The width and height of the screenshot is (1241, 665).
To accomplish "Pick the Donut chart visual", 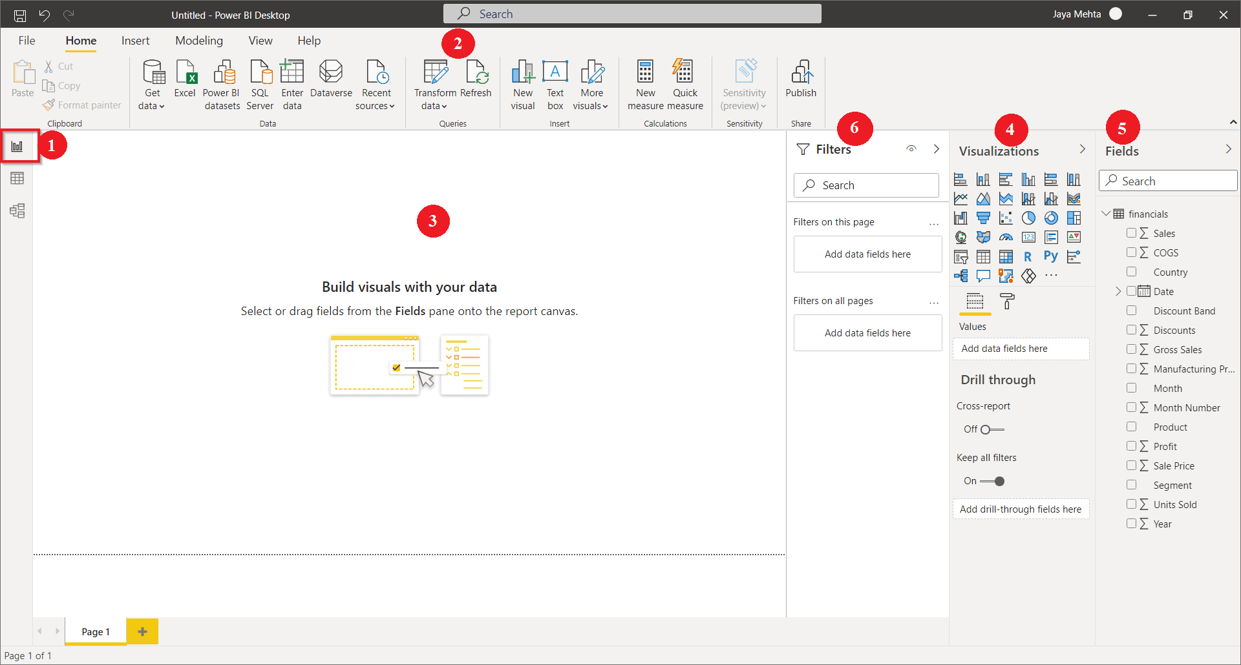I will [1050, 218].
